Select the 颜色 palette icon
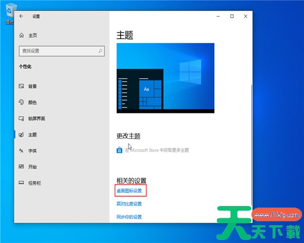 pyautogui.click(x=21, y=102)
